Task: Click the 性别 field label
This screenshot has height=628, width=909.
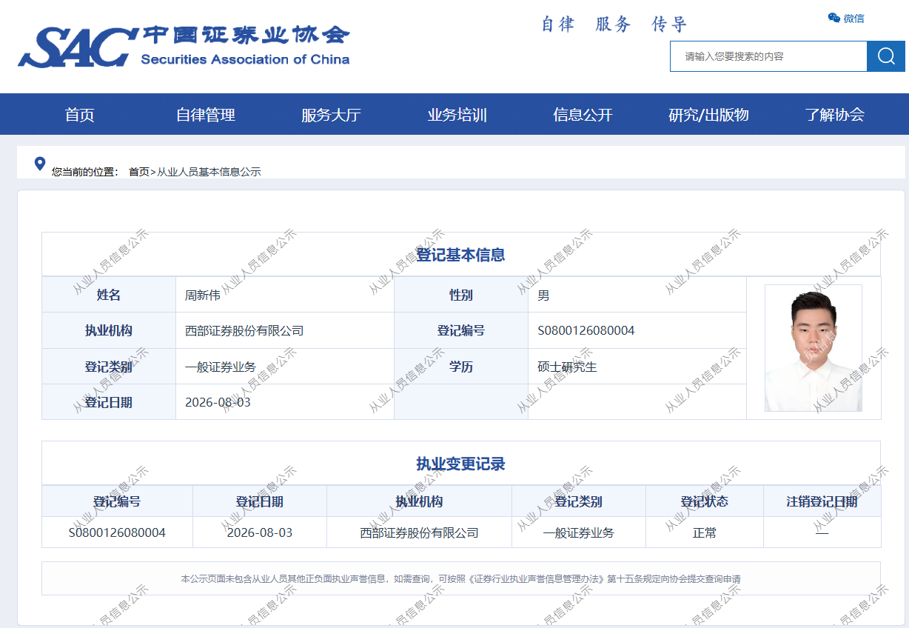Action: coord(461,295)
